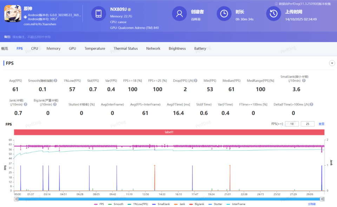Open the 概览 overview tab

coord(5,48)
